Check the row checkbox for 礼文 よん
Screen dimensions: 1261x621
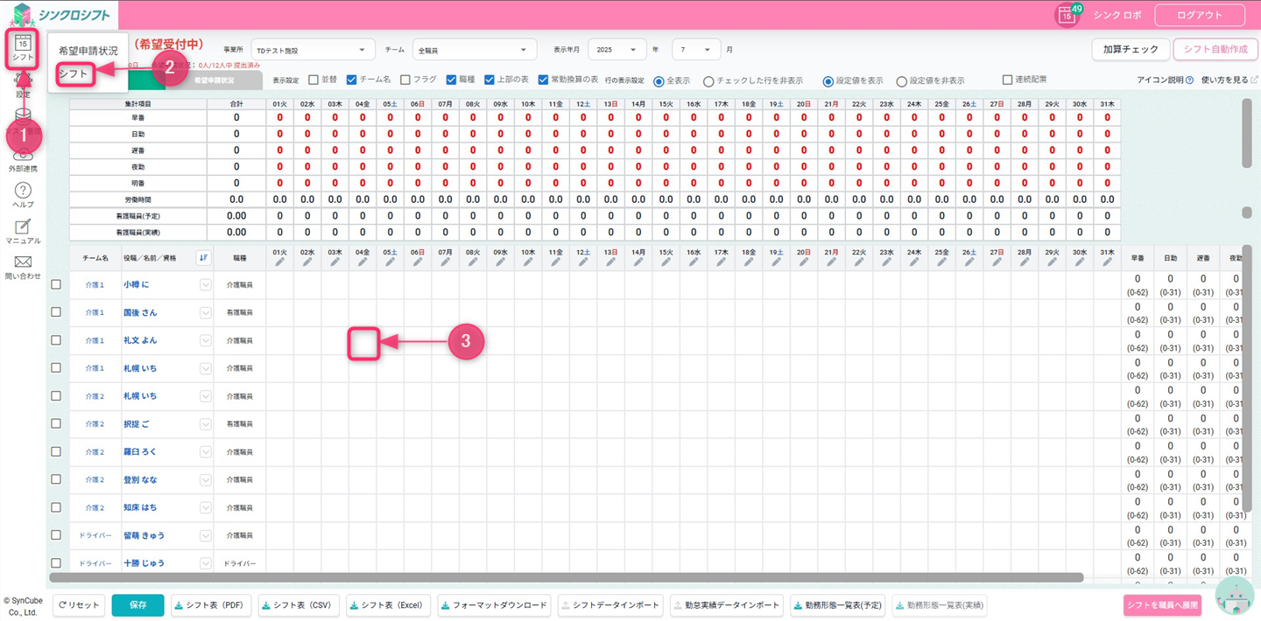click(56, 340)
